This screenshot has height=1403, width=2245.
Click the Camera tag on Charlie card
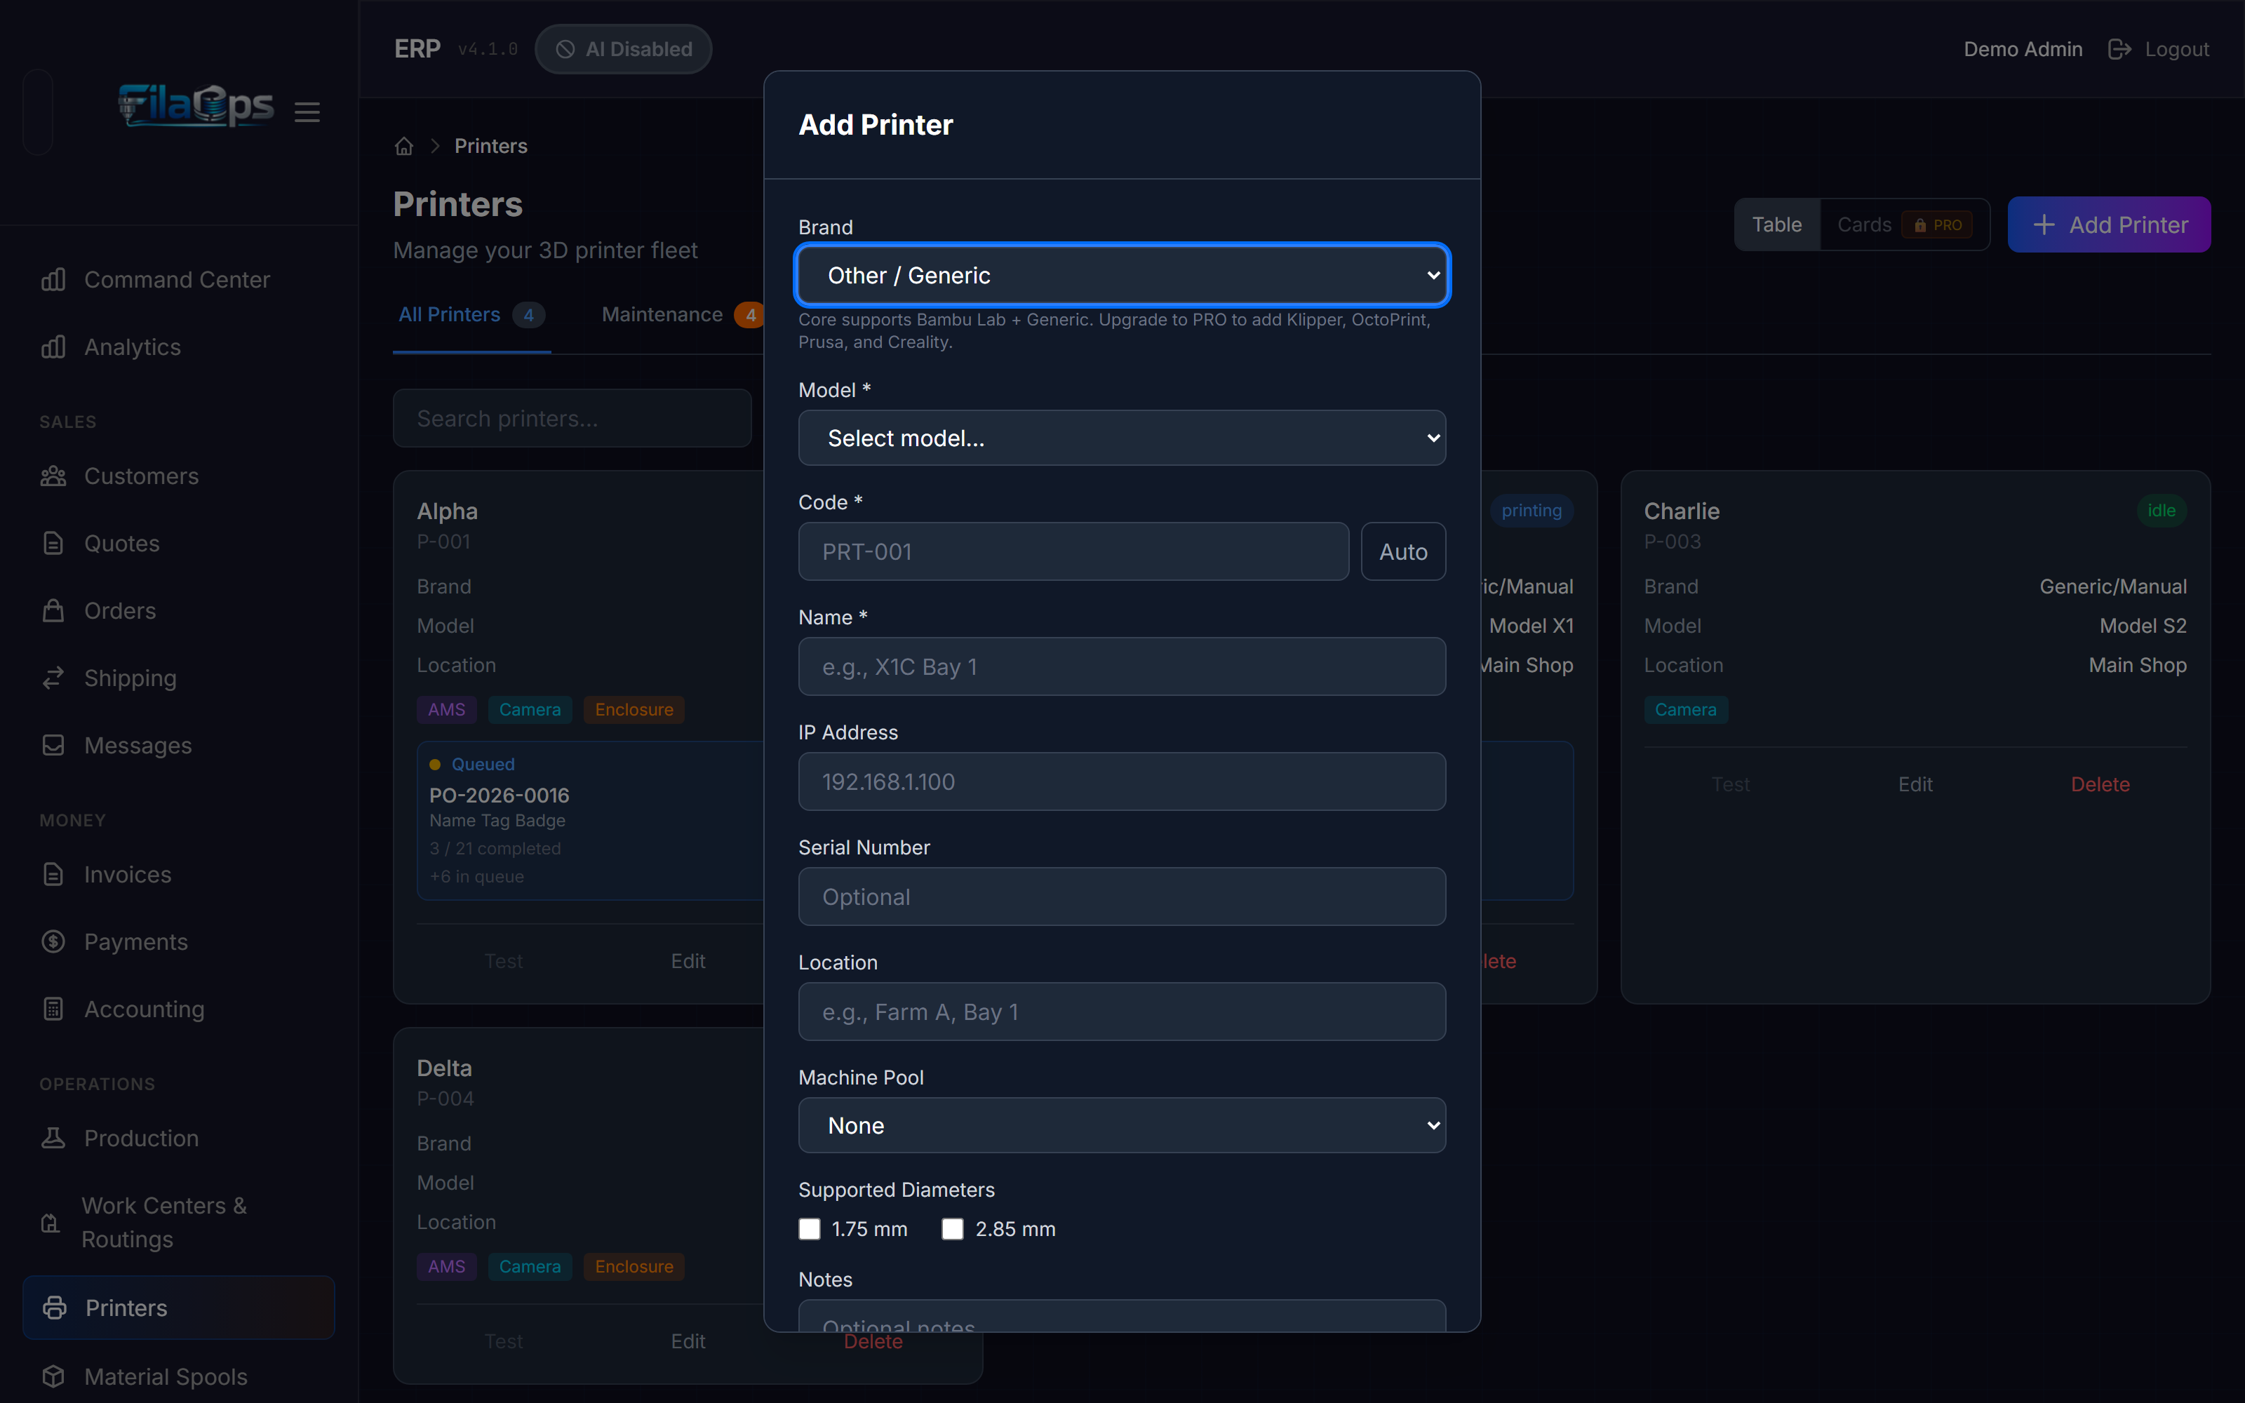(1686, 710)
